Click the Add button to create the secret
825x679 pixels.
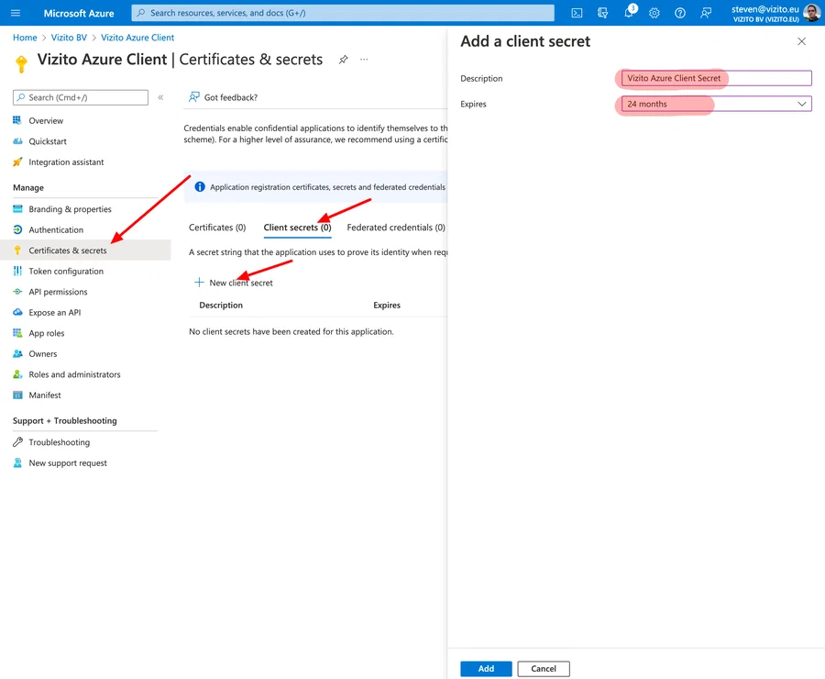point(486,668)
